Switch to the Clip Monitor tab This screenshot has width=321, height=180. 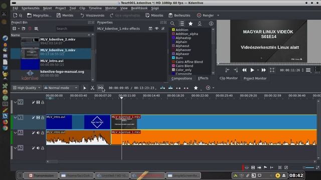[x=229, y=78]
